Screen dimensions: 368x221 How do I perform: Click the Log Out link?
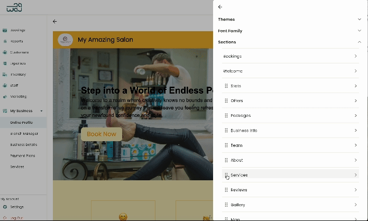[x=17, y=218]
